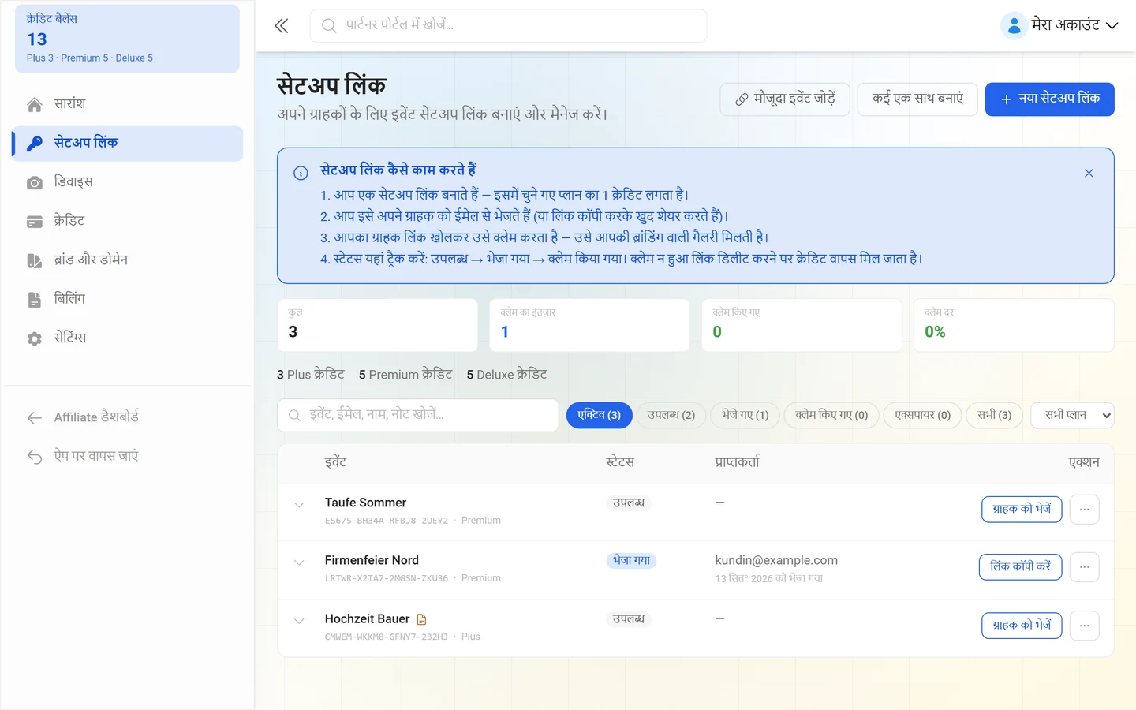Click ग्राहक को भेजें for Taufe Sommer

pos(1022,510)
